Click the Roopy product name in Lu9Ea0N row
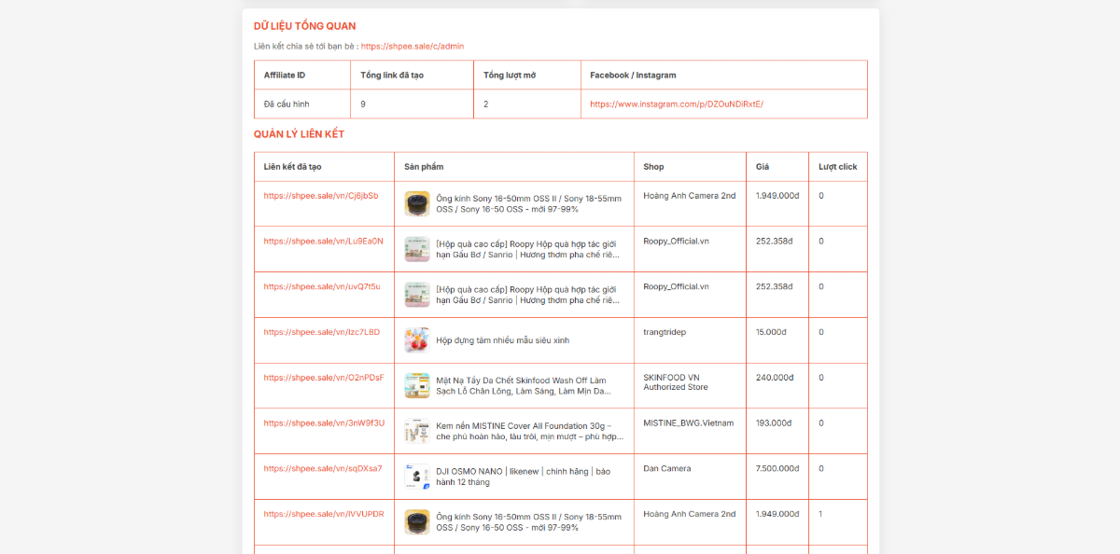This screenshot has width=1120, height=554. (x=527, y=249)
